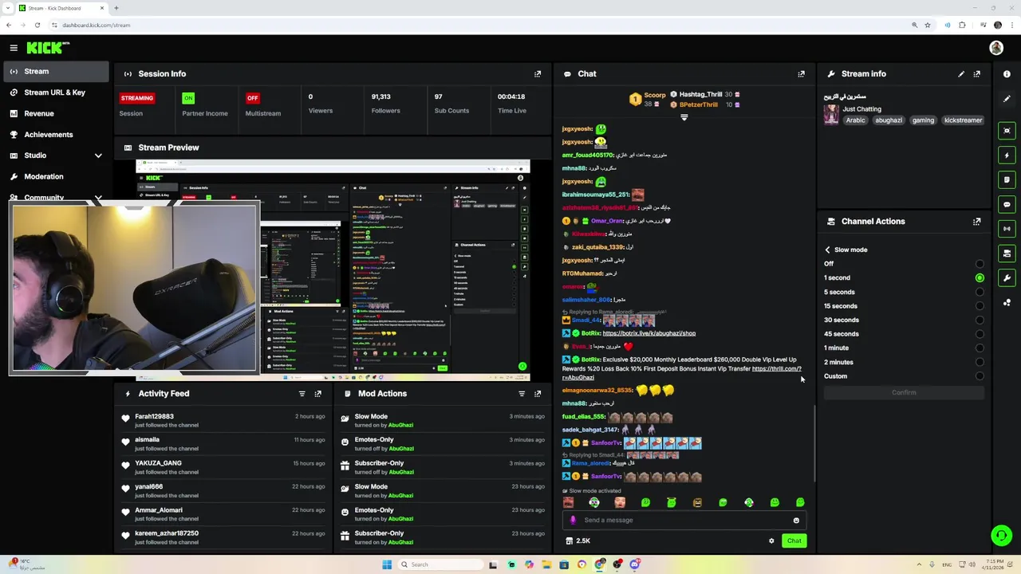Image resolution: width=1021 pixels, height=574 pixels.
Task: Open the Windows Start button
Action: [x=387, y=564]
